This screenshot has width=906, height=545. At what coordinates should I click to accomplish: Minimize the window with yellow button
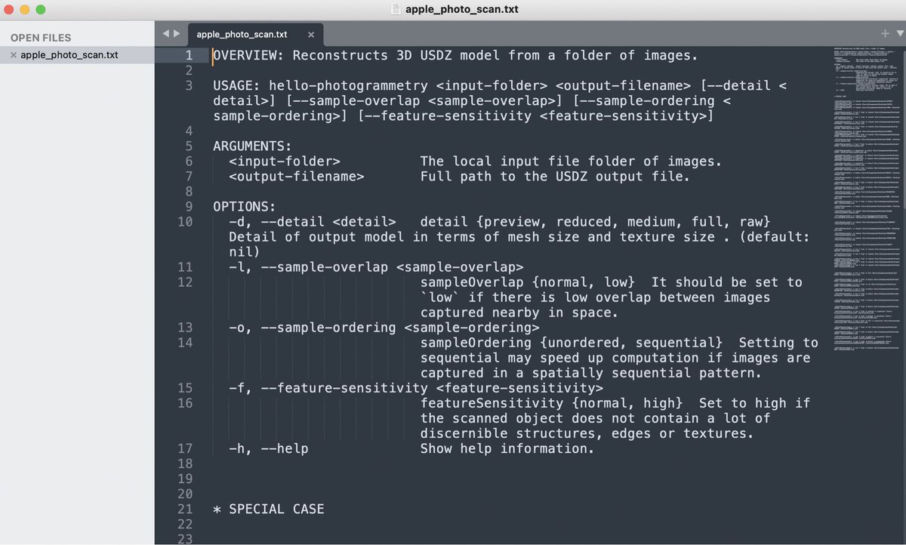(x=25, y=10)
